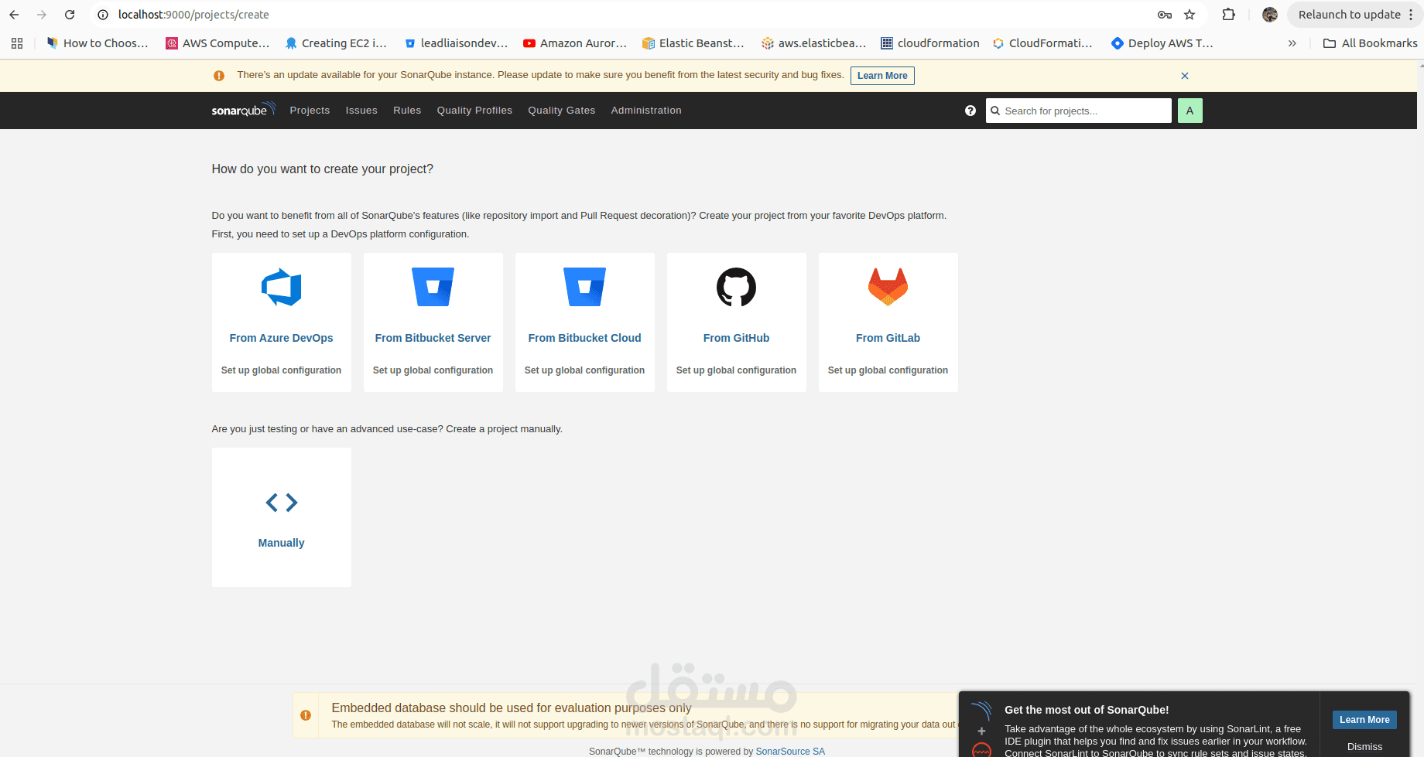Open Quality Gates page
This screenshot has width=1424, height=757.
(x=562, y=111)
